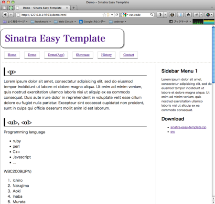Open the Showcase navigation link
The width and height of the screenshot is (215, 204).
point(83,55)
